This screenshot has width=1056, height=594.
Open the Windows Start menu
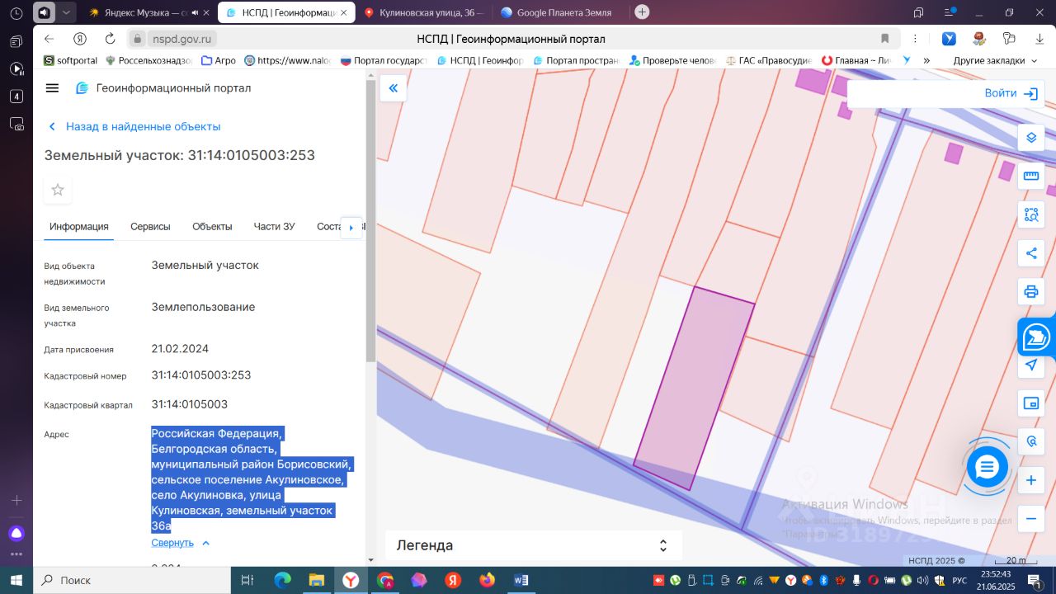16,580
